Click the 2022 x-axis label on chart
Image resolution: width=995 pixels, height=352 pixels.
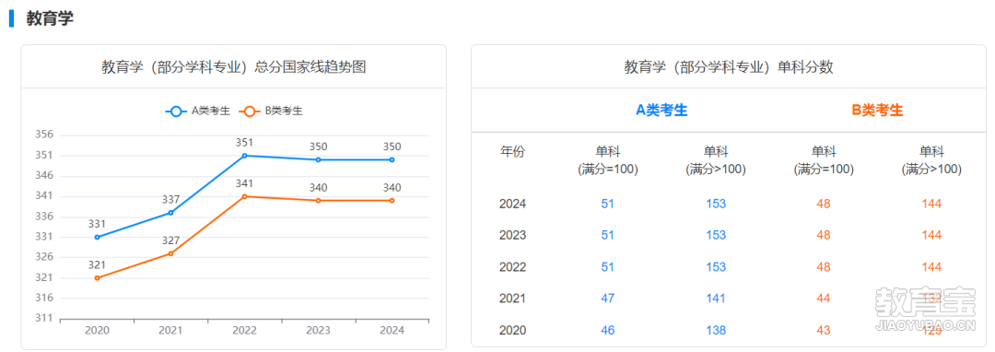click(244, 331)
